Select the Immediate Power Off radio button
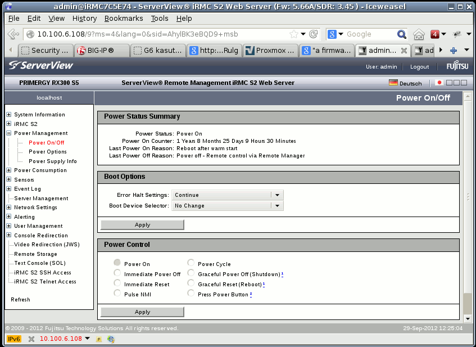This screenshot has height=347, width=476. pyautogui.click(x=117, y=273)
